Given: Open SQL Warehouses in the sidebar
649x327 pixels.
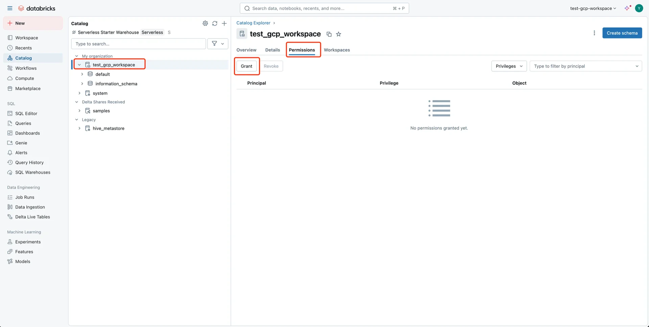Looking at the screenshot, I should [33, 172].
